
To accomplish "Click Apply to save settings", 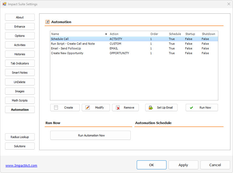I will (183, 165).
